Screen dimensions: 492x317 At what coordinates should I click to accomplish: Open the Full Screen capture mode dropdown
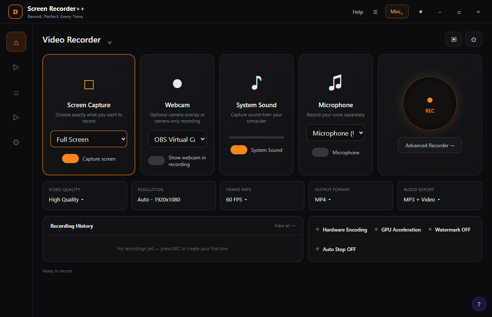click(x=89, y=139)
